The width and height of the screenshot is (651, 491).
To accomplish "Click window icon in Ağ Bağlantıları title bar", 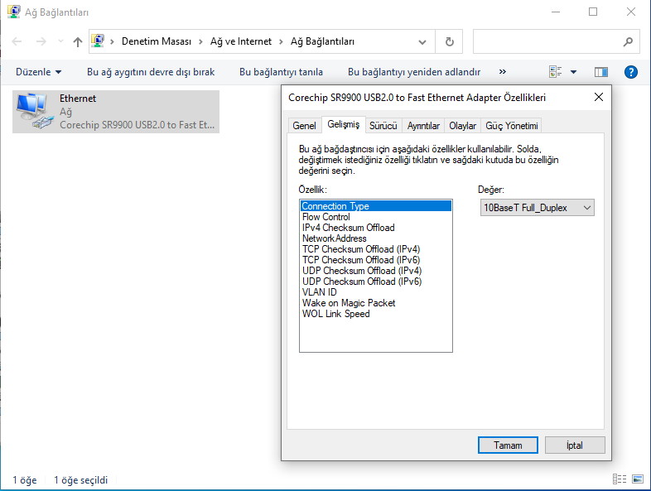I will tap(14, 12).
